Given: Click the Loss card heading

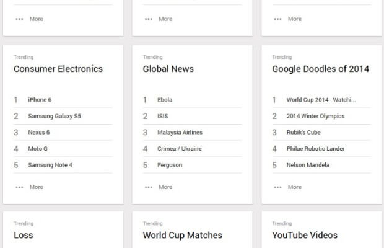Looking at the screenshot, I should coord(24,235).
